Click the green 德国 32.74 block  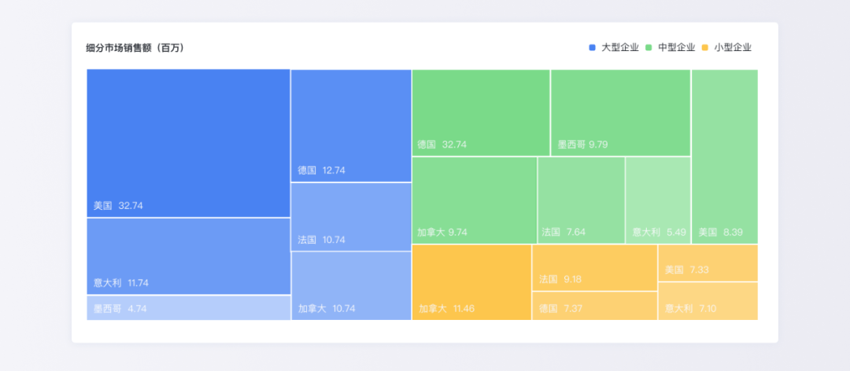coord(480,112)
